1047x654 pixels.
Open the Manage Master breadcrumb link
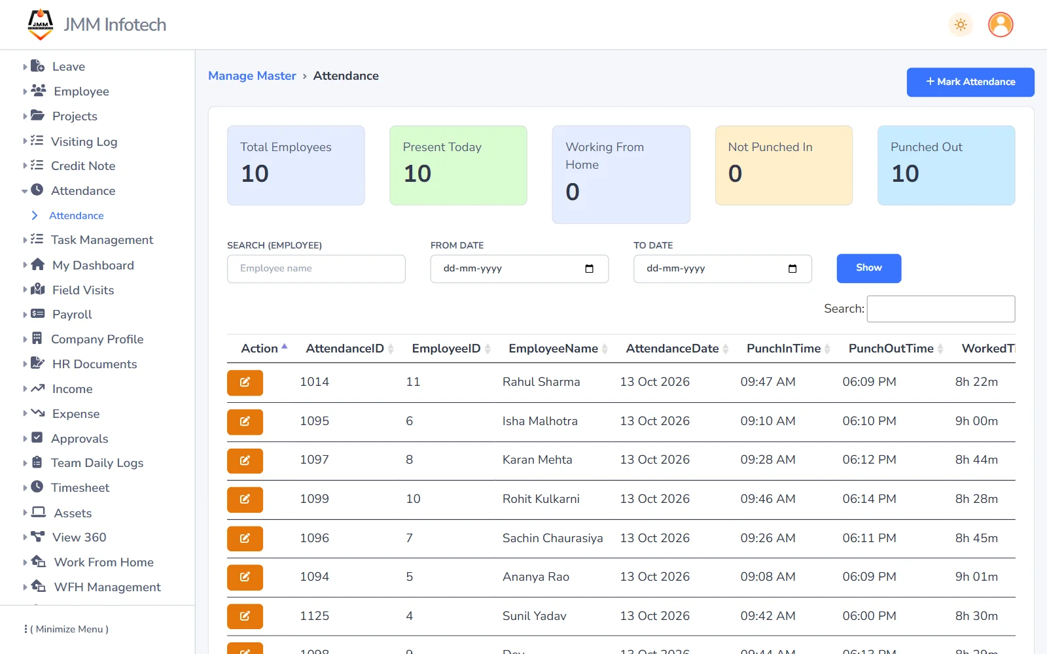coord(252,76)
